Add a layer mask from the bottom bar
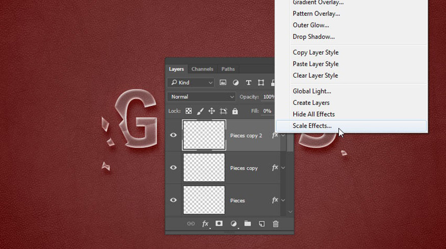 tap(219, 224)
